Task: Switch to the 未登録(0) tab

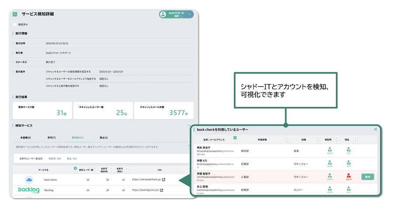Action: [x=26, y=137]
